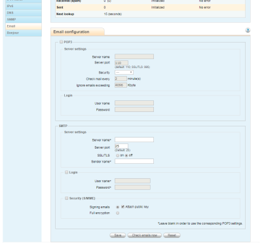Viewport: 262px width, 243px height.
Task: Open Email in the sidebar menu
Action: click(24, 26)
